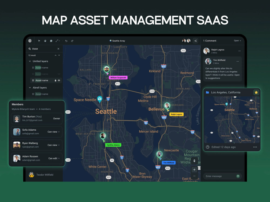Click Tim Willfield blue label

point(168,163)
